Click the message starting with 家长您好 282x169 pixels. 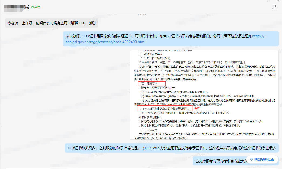pyautogui.click(x=171, y=39)
